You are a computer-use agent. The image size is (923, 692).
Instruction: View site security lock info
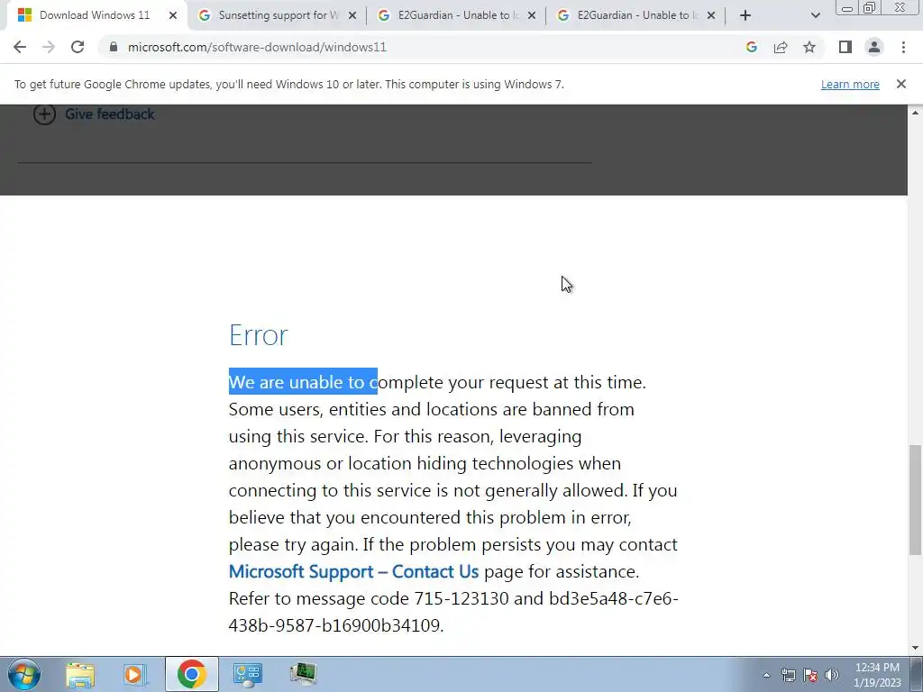(114, 47)
